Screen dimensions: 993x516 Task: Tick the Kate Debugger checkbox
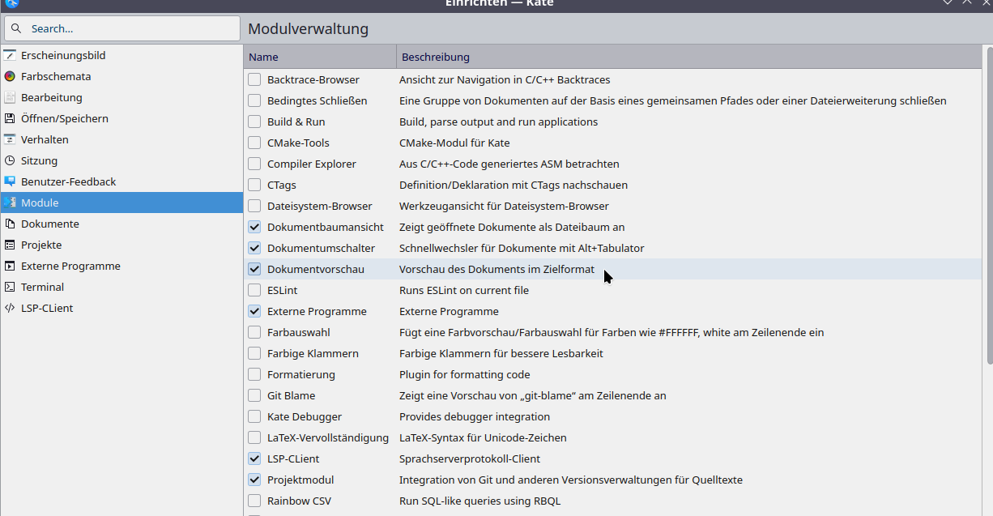(254, 416)
